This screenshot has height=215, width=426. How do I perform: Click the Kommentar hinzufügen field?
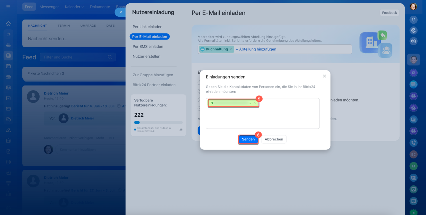(x=90, y=150)
